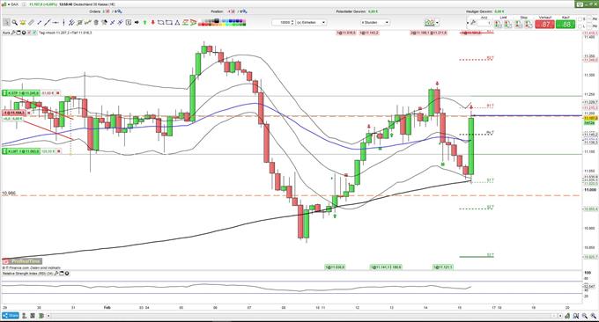Click first Limit order icon
Viewport: 599px width, 322px height.
(x=499, y=25)
